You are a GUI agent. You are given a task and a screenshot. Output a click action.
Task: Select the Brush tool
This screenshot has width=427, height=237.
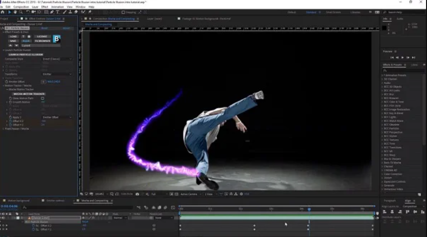point(64,12)
